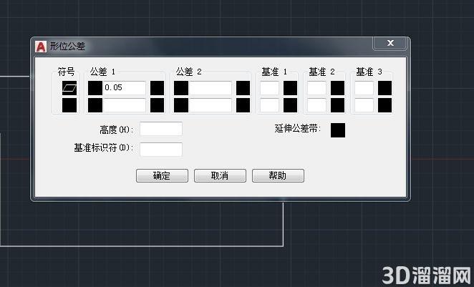The width and height of the screenshot is (474, 287).
Task: Toggle first-row diameter box in 公差 2
Action: pyautogui.click(x=181, y=88)
